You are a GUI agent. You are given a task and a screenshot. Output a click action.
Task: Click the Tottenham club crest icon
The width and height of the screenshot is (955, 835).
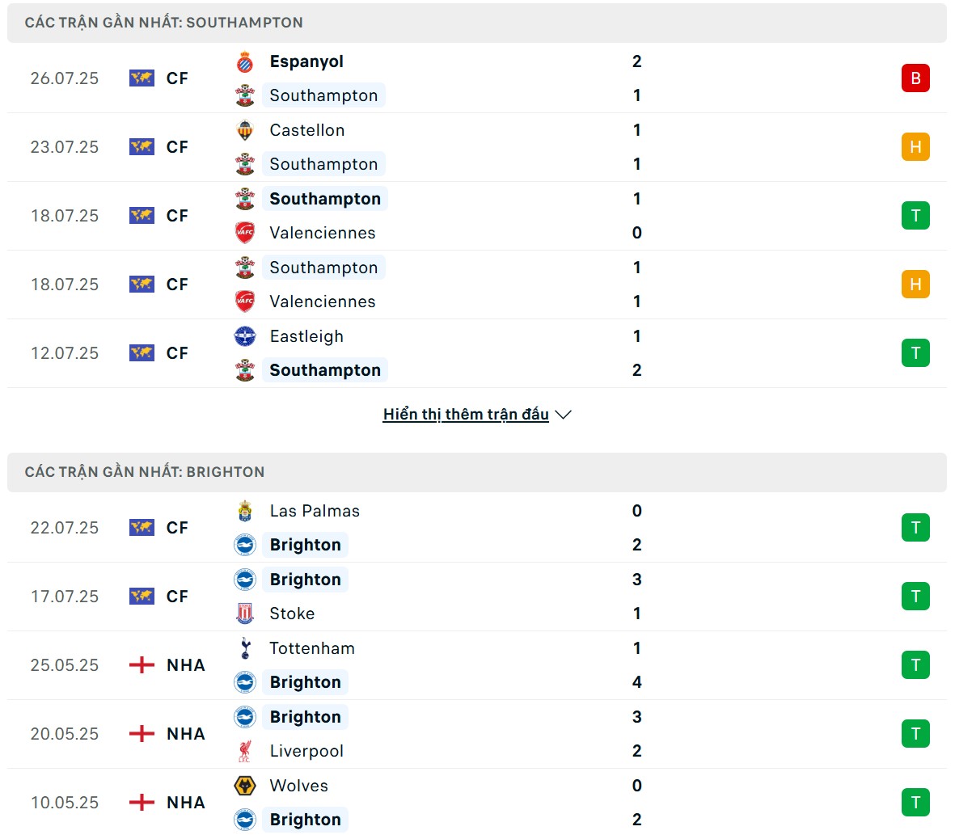coord(245,648)
